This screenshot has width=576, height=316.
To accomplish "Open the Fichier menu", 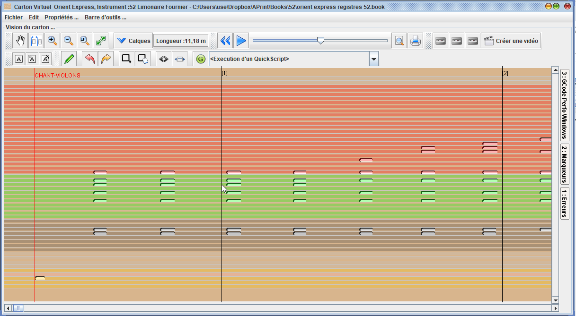I will coord(14,17).
